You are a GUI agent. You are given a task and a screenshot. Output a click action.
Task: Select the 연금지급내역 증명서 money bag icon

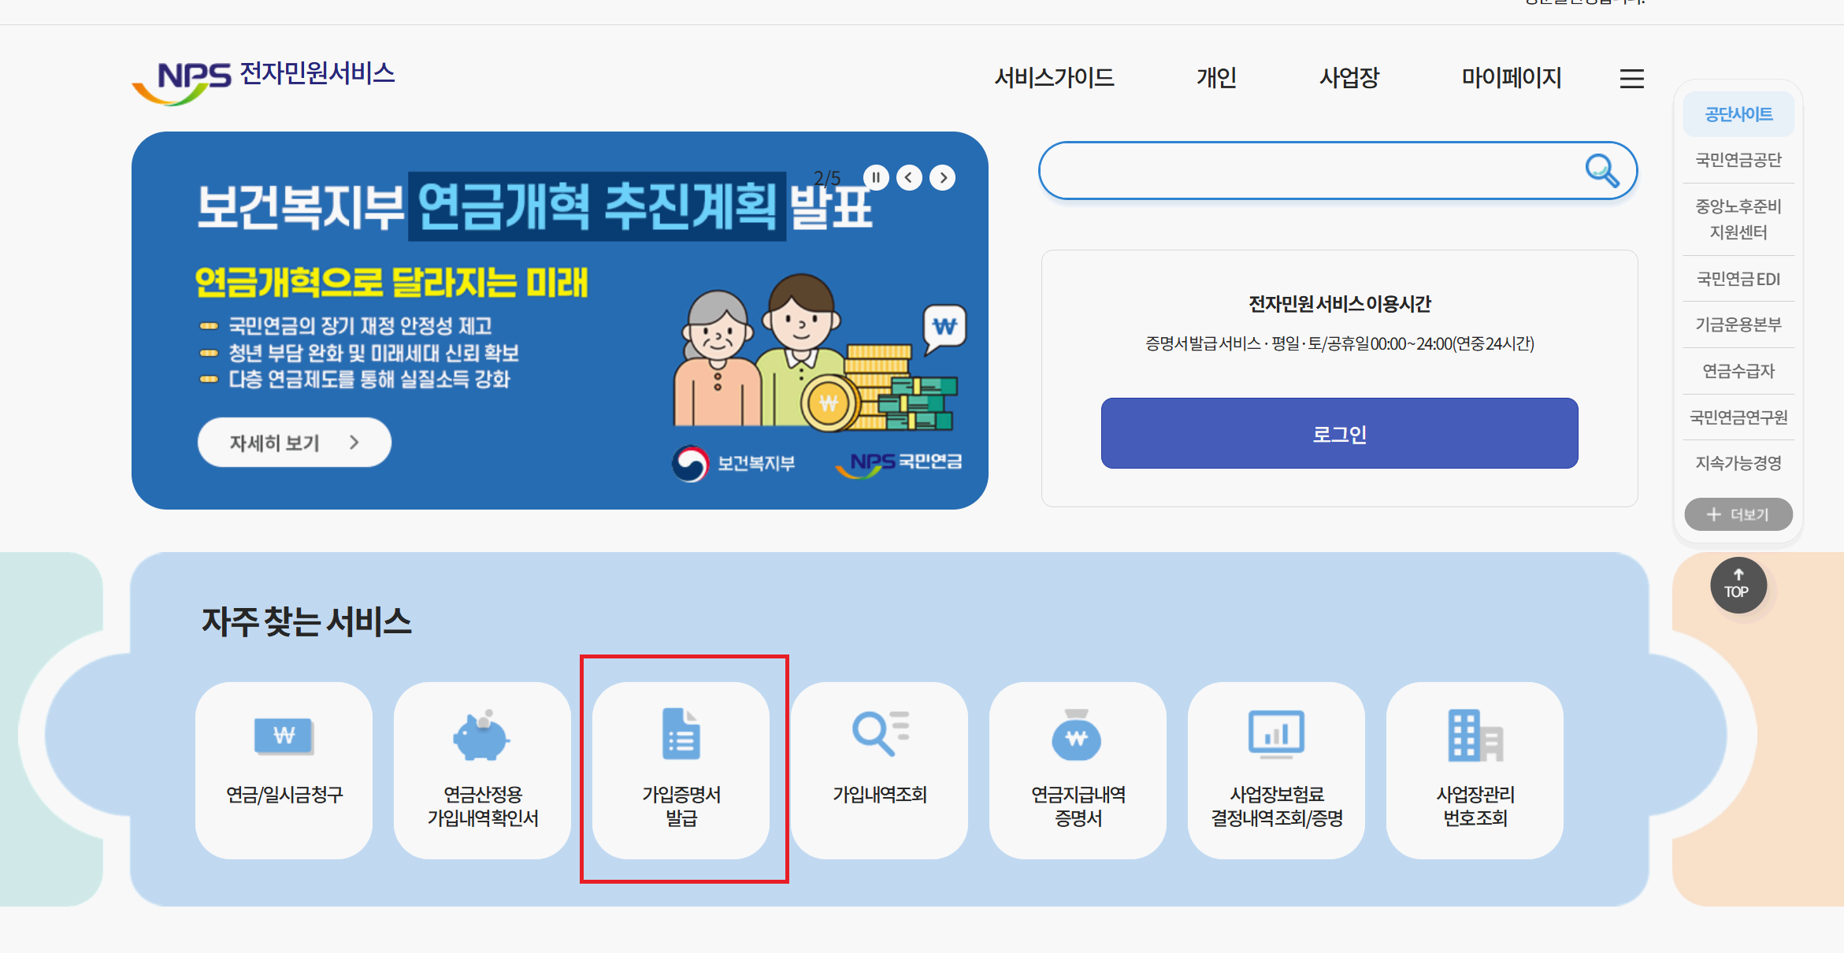[x=1078, y=734]
